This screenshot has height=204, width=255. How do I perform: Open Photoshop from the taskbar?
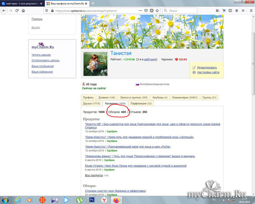[91, 200]
